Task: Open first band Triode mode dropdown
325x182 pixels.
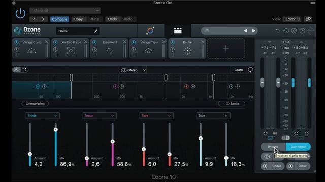Action: (43, 116)
